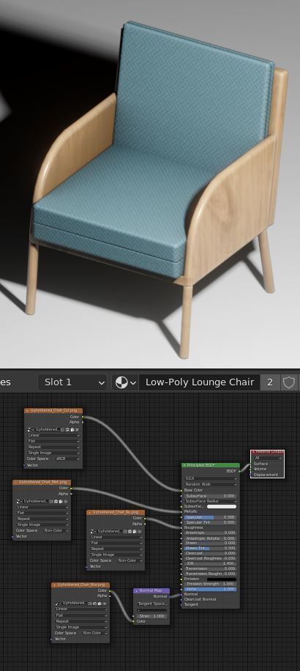The width and height of the screenshot is (300, 671).
Task: Adjust the Clearcoat Roughness 0.030 field
Action: (x=211, y=558)
